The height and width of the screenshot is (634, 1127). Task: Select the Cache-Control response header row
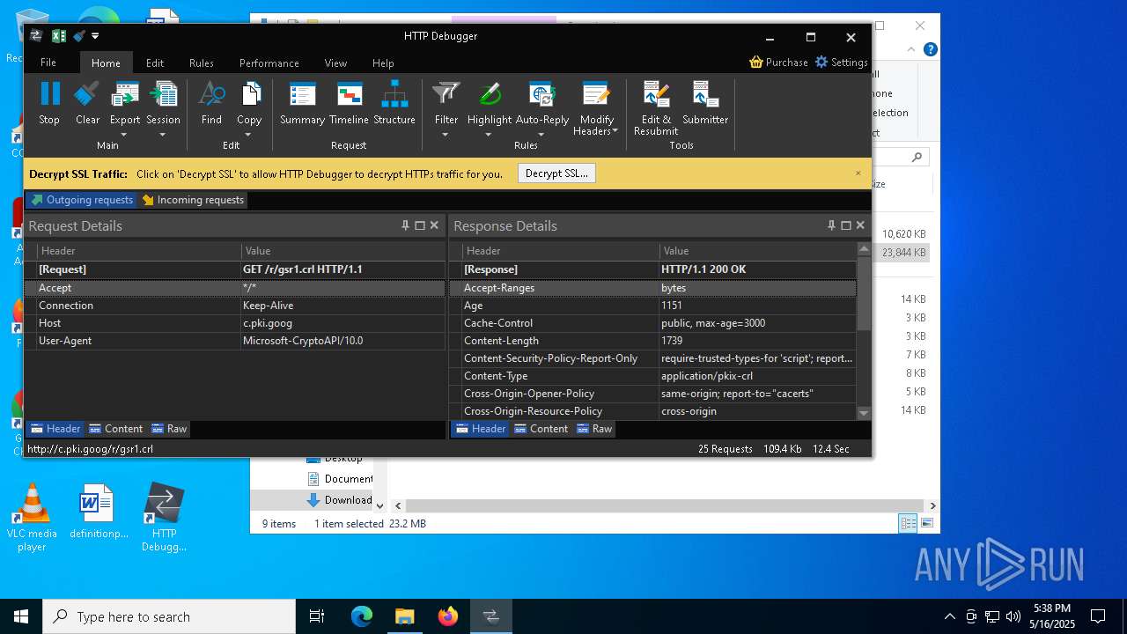652,323
